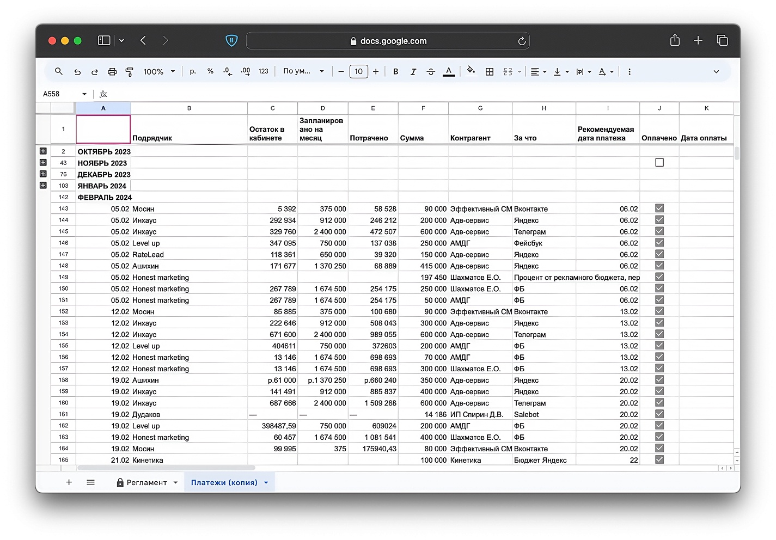Click the search magnifier icon in toolbar
This screenshot has height=540, width=776.
[59, 71]
